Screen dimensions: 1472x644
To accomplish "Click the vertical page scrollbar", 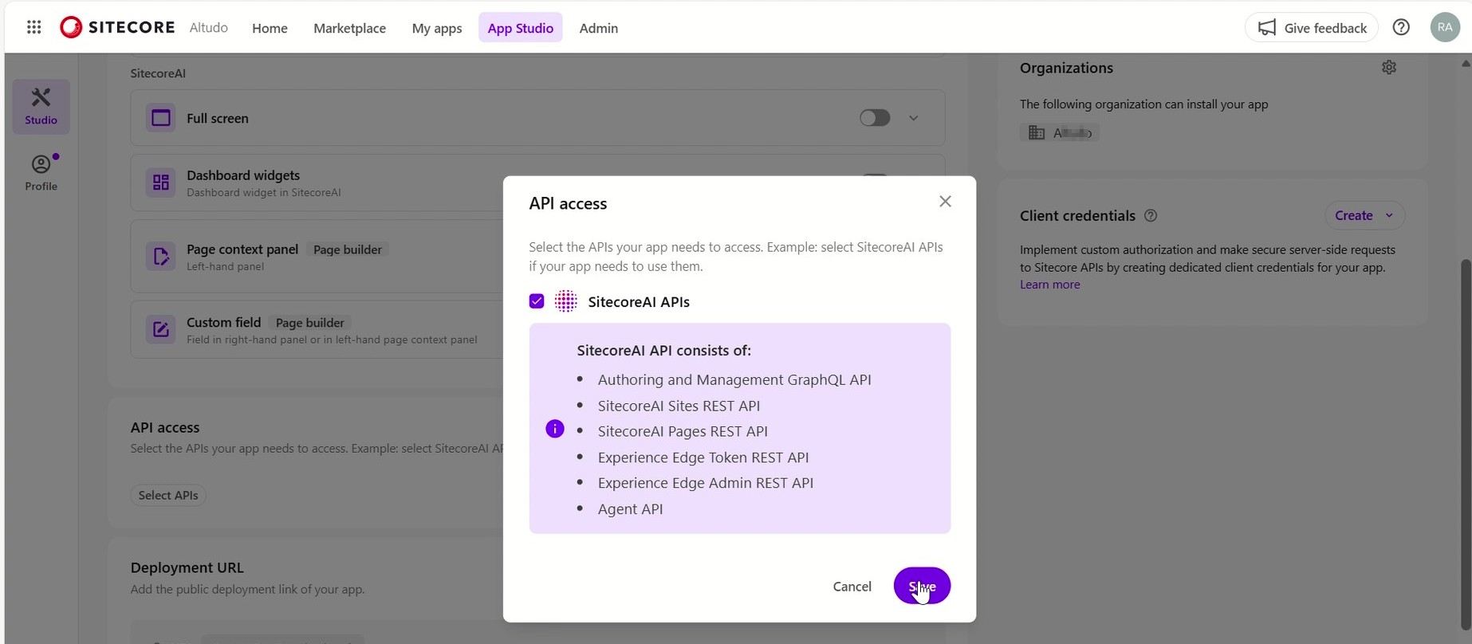I will point(1466,444).
